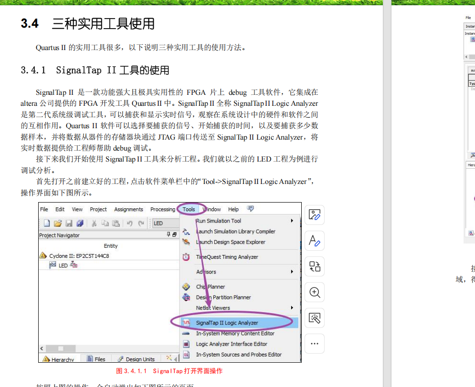The width and height of the screenshot is (475, 387).
Task: Open the File menu in Quartus screenshot
Action: 44,209
